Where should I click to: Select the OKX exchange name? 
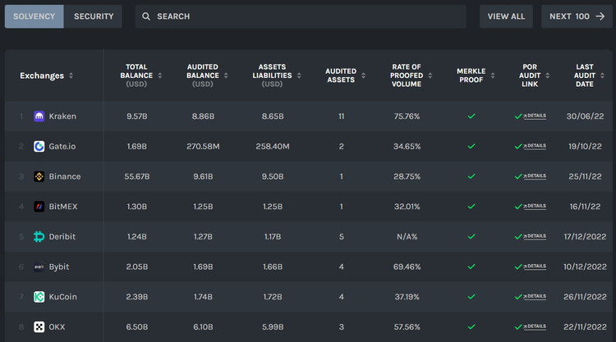pyautogui.click(x=57, y=326)
